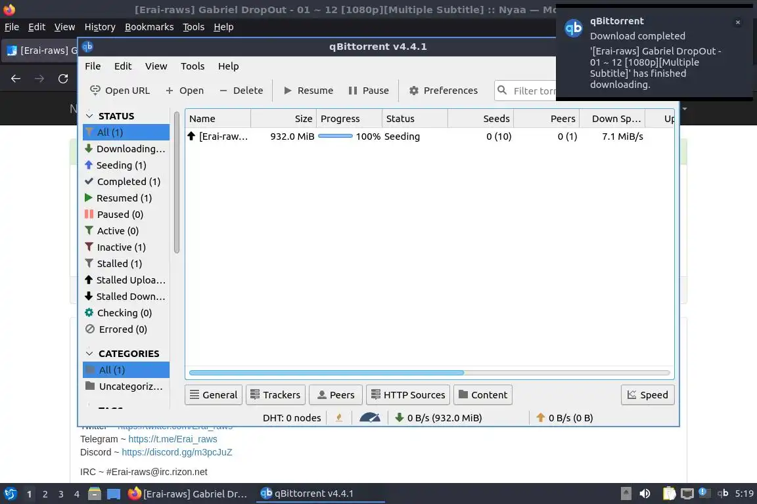This screenshot has height=504, width=757.
Task: Select the [Erai-raws] torrent row
Action: pyautogui.click(x=429, y=136)
